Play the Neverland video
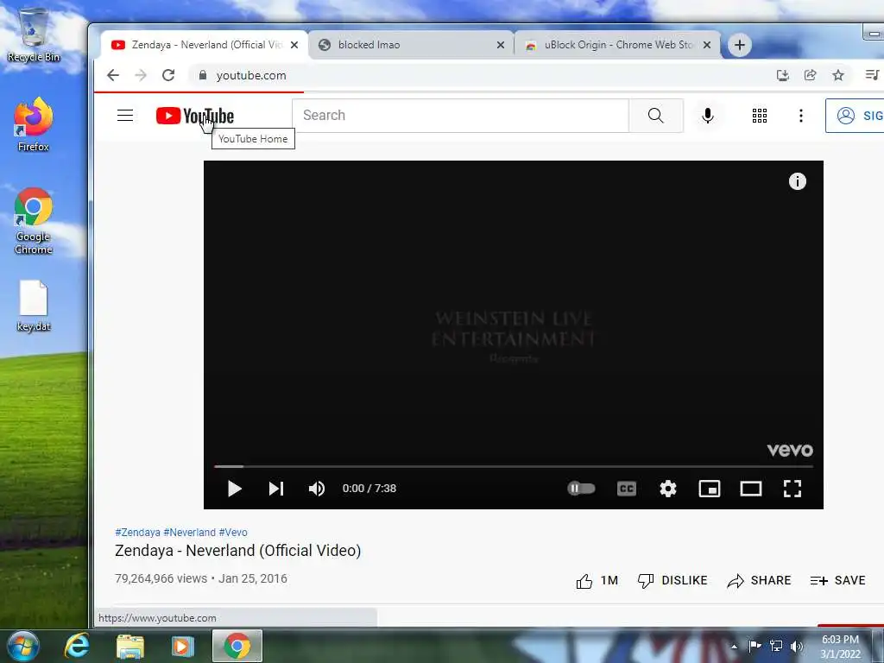 pos(235,489)
